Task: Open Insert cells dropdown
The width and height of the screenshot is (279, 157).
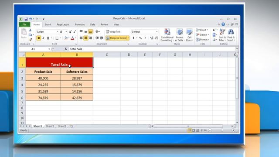Action: tap(202, 30)
